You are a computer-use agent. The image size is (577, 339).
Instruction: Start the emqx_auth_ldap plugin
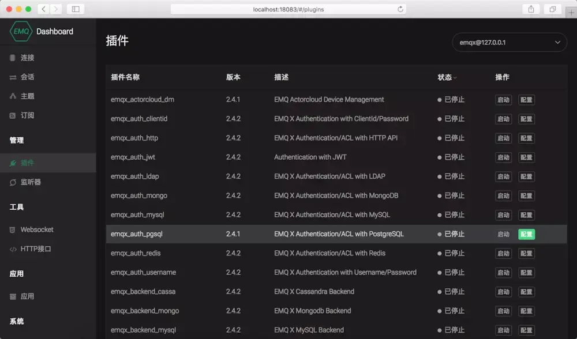[x=503, y=176]
